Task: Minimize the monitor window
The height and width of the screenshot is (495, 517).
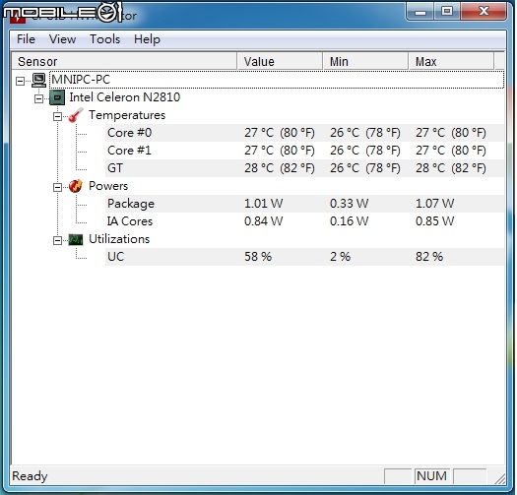Action: pyautogui.click(x=420, y=11)
